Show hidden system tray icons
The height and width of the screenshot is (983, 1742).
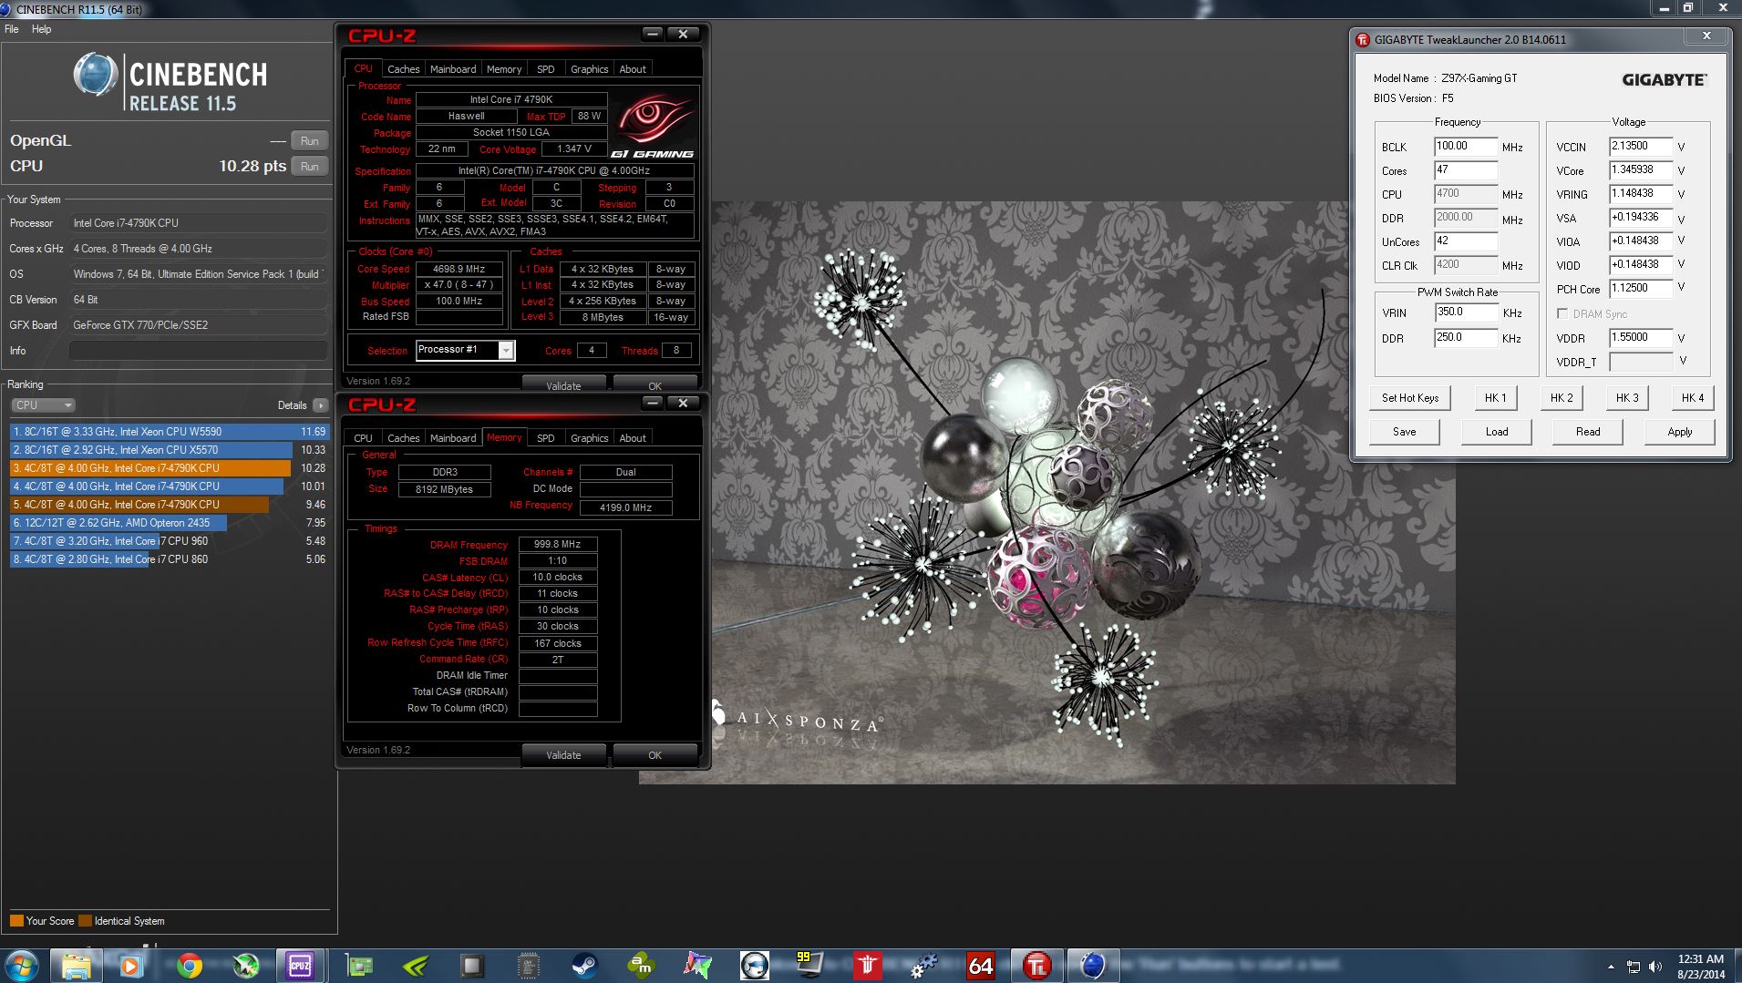point(1611,967)
